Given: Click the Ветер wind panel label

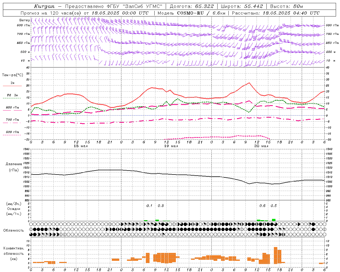Looking at the screenshot, I should pos(24,20).
